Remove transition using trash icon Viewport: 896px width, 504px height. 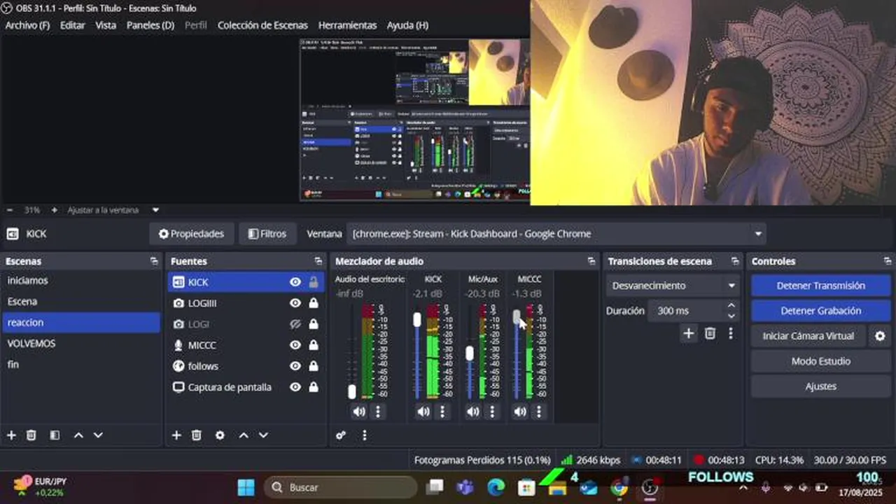(710, 333)
